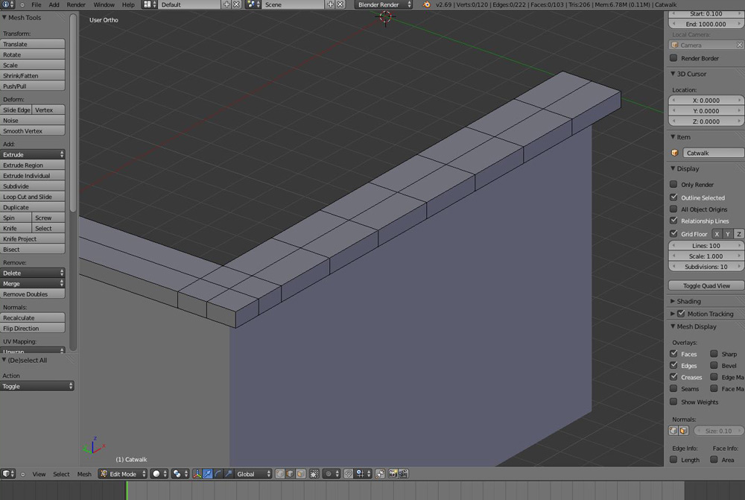This screenshot has height=500, width=745.
Task: Open the Window menu
Action: [104, 4]
